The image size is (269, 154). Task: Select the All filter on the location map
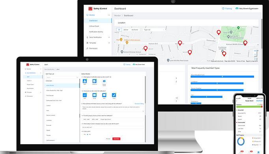click(x=119, y=30)
